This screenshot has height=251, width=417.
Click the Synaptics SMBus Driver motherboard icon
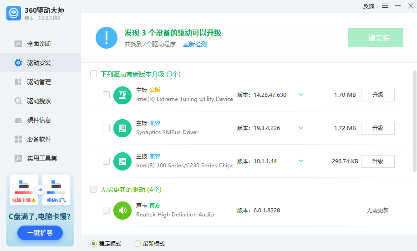[122, 128]
